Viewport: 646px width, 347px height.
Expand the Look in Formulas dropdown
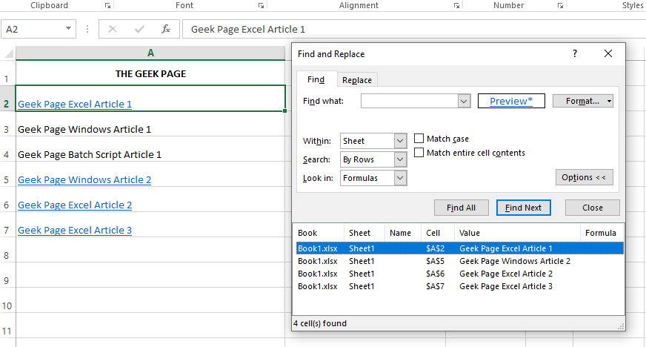click(x=400, y=178)
